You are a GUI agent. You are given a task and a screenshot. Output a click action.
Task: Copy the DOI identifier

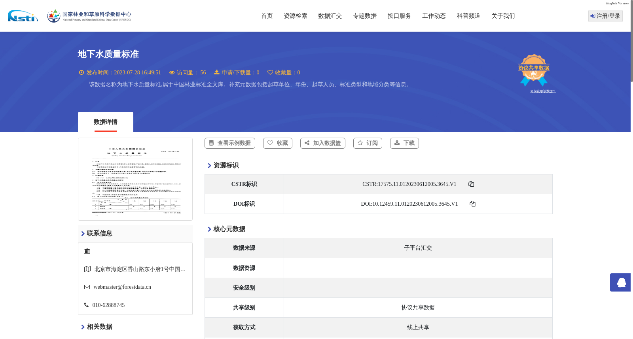point(472,204)
